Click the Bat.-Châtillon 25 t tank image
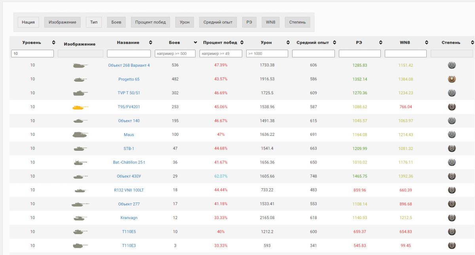 (x=80, y=162)
